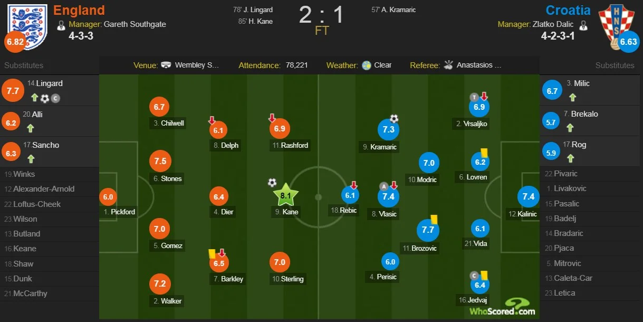Open Gareth Southgate manager link
The width and height of the screenshot is (643, 322).
[x=135, y=24]
